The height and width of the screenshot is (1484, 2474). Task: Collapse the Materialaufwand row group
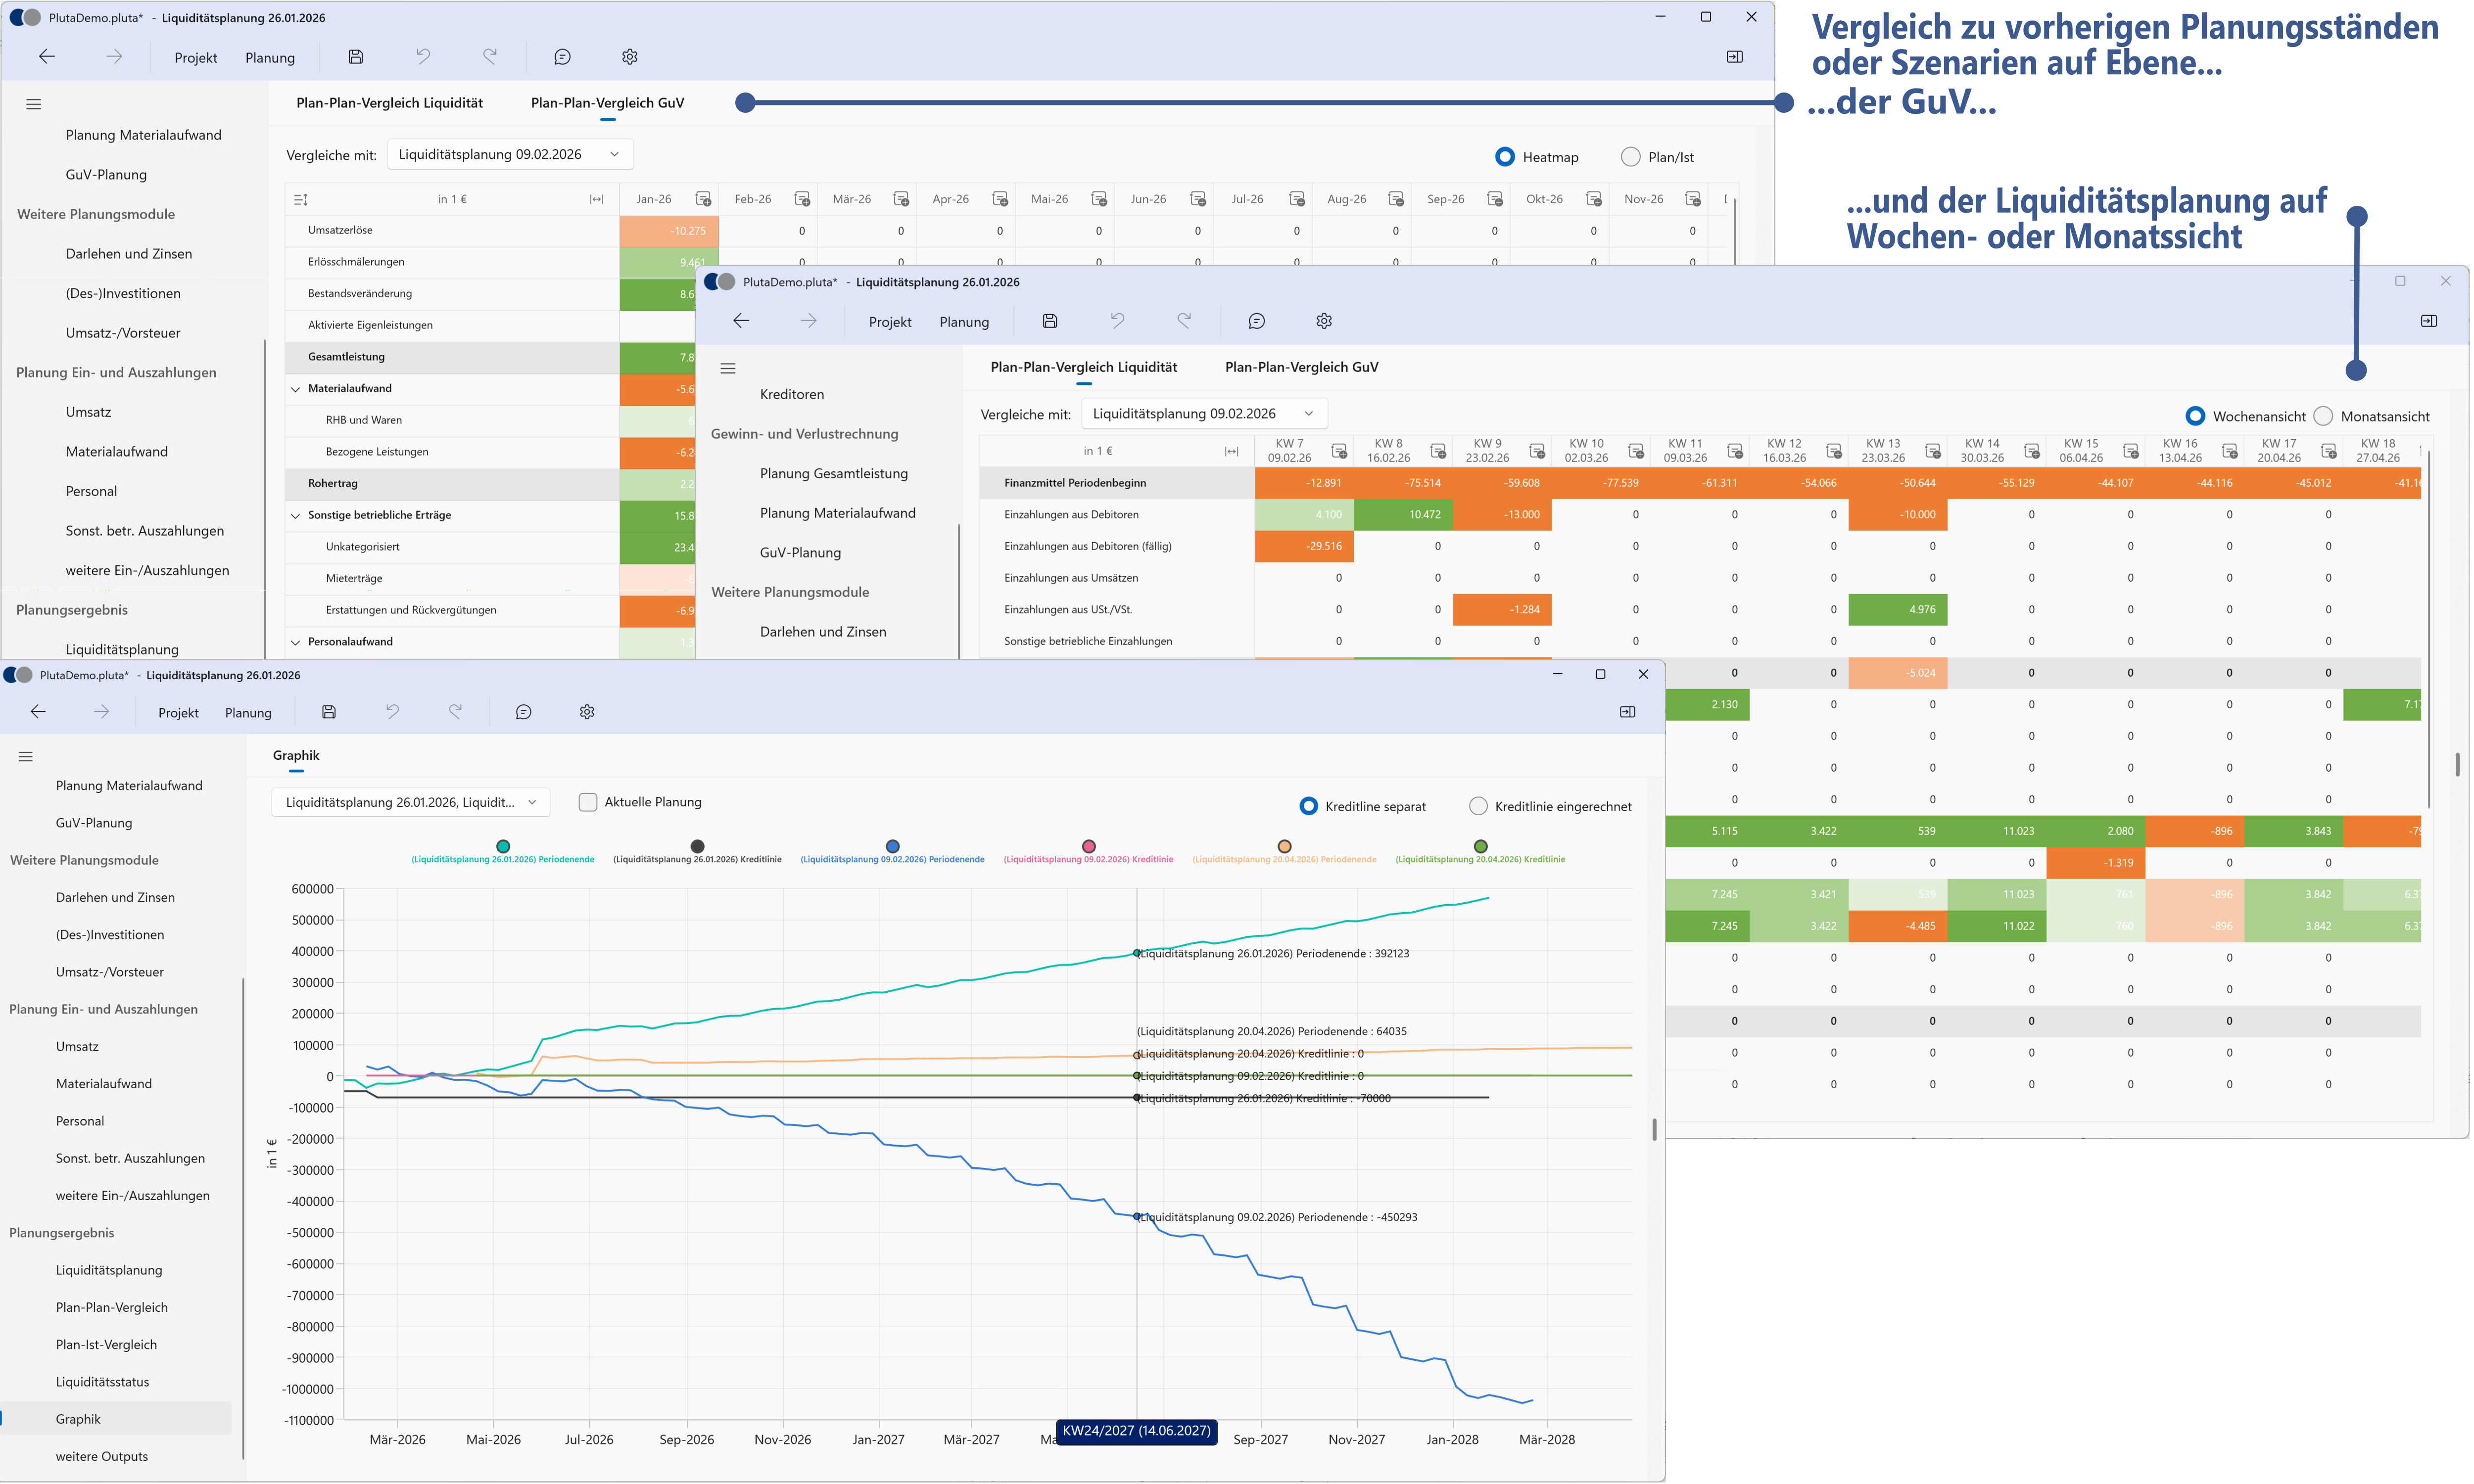pyautogui.click(x=296, y=388)
